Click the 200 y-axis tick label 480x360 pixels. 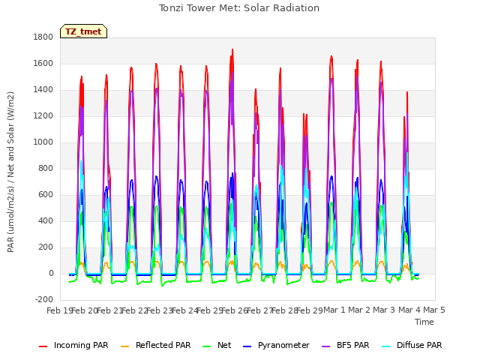coord(46,247)
